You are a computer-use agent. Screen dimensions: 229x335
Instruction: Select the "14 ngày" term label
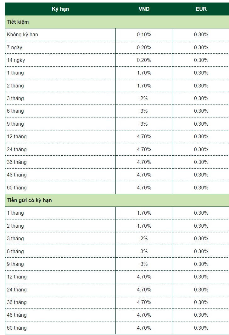16,60
